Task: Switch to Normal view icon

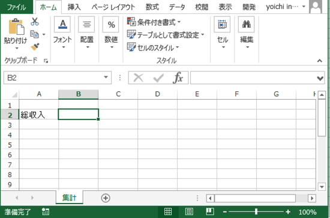Action: pos(168,211)
